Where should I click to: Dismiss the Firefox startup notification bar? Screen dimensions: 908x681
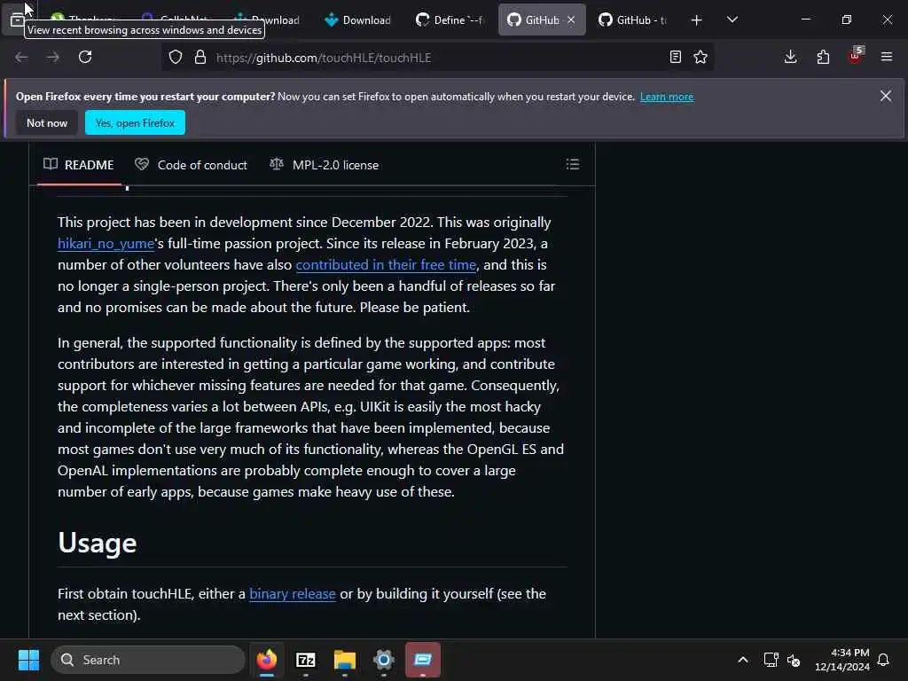pyautogui.click(x=886, y=96)
